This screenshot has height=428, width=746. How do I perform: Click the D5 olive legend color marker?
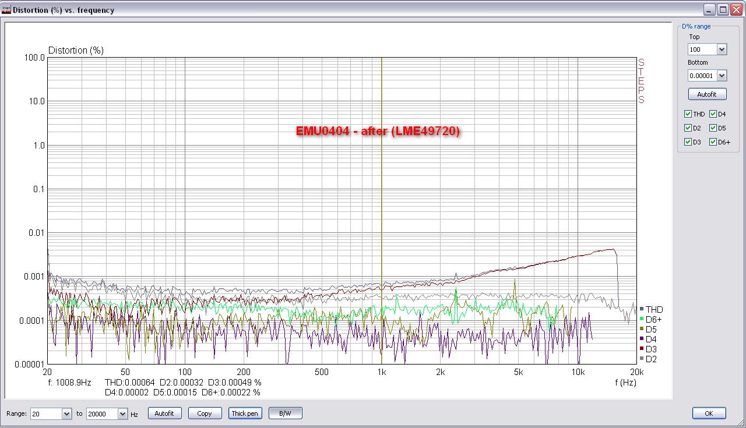[642, 328]
